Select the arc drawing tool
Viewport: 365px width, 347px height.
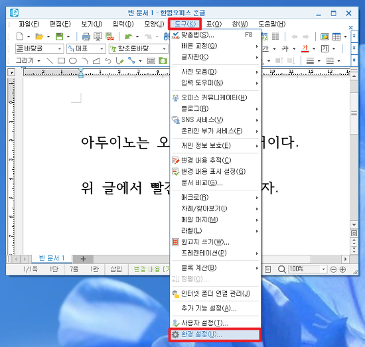(x=85, y=61)
